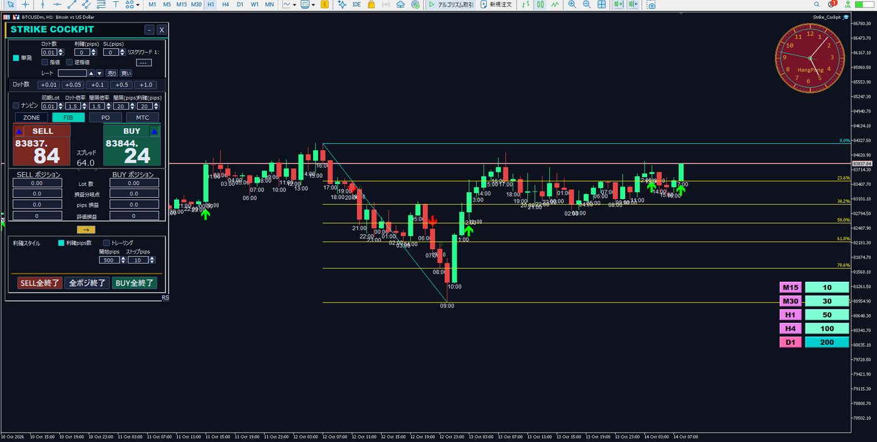Toggle the 単発 checkbox

(16, 58)
